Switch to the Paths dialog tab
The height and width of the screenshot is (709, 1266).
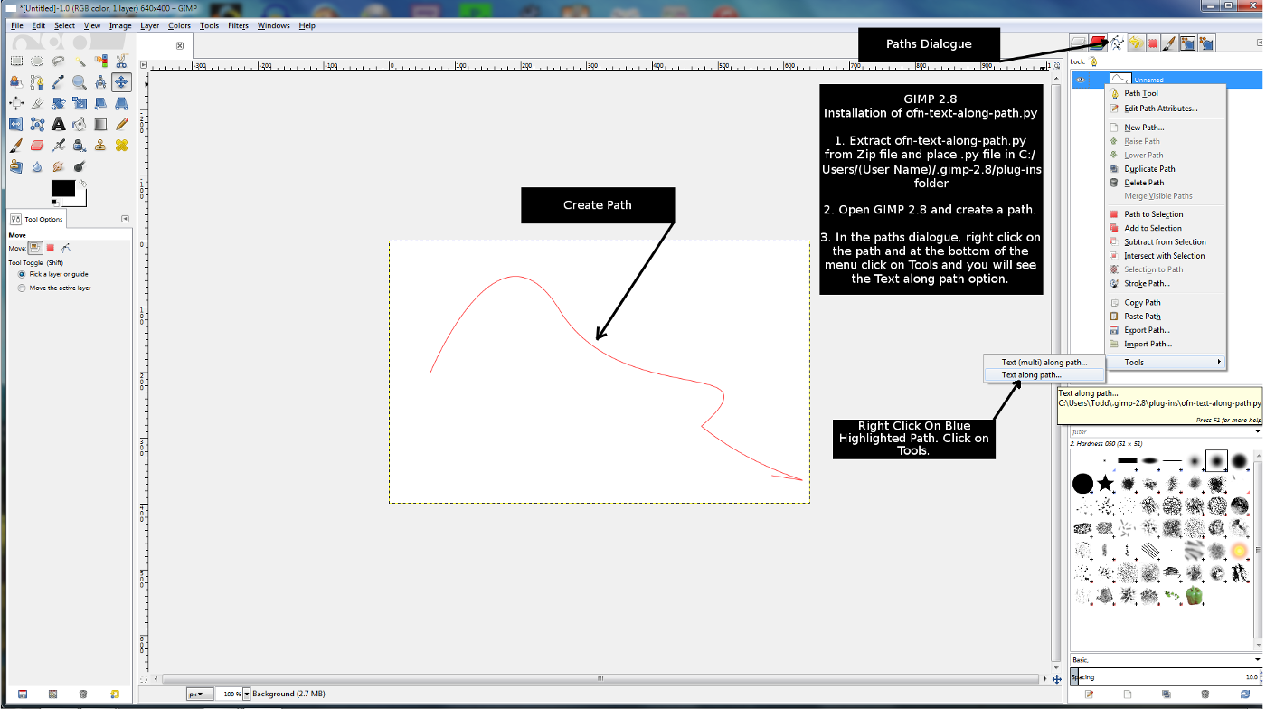(1118, 43)
